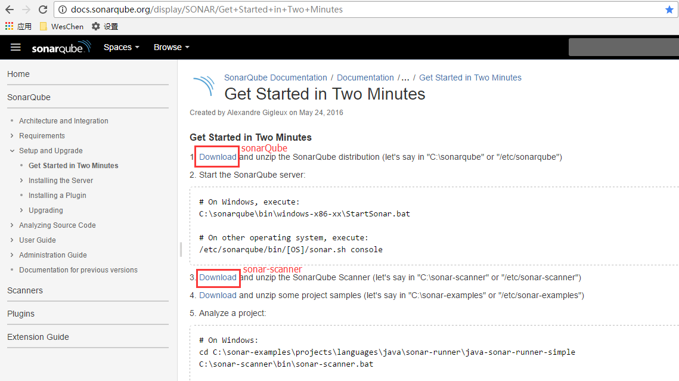Expand the Administration Guide node

pyautogui.click(x=12, y=255)
